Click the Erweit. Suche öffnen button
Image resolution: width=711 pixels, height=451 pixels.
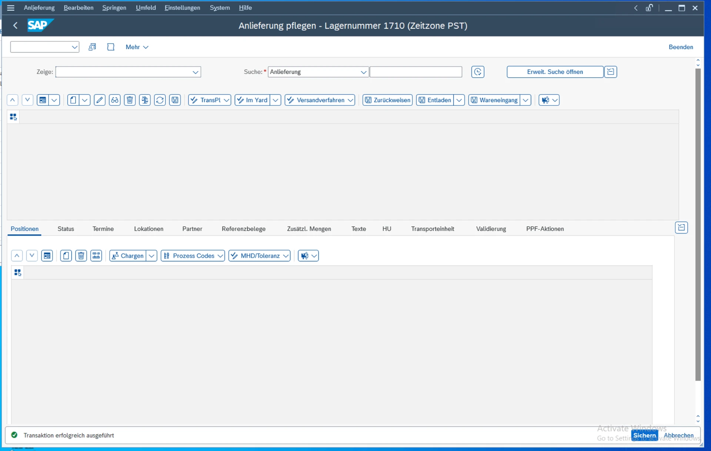555,72
